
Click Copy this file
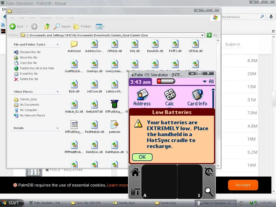(28, 63)
